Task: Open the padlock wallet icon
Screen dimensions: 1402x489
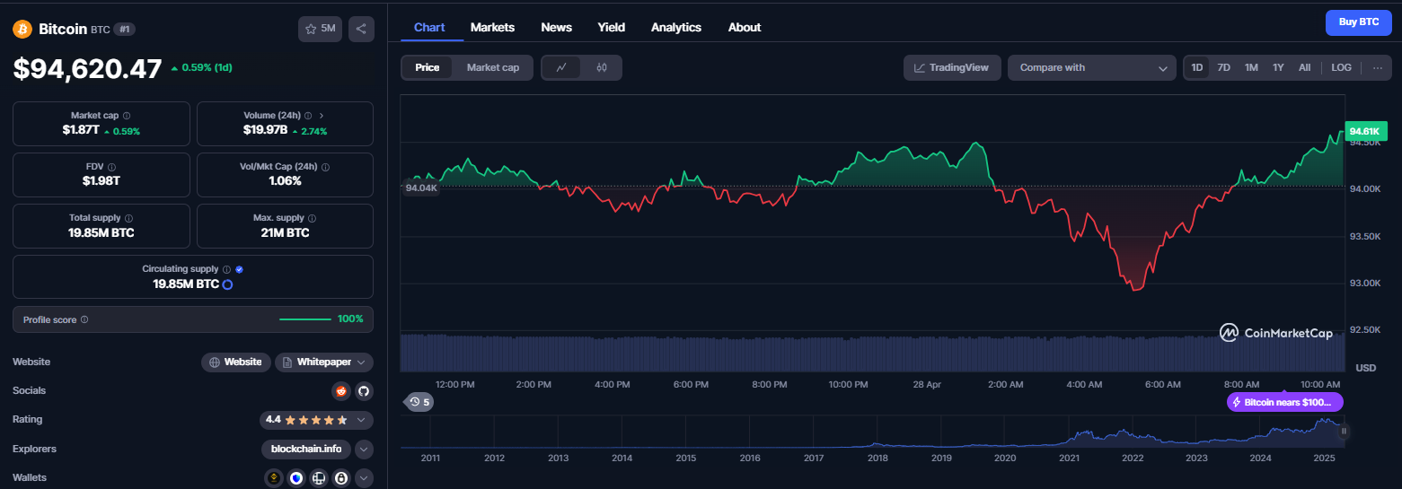Action: click(341, 478)
